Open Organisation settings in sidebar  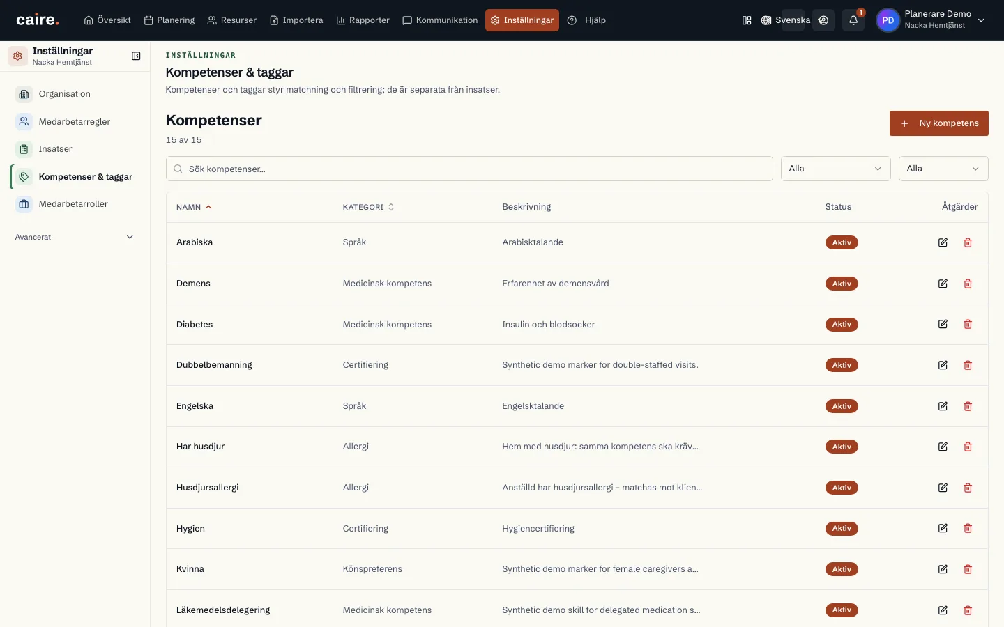click(x=75, y=94)
